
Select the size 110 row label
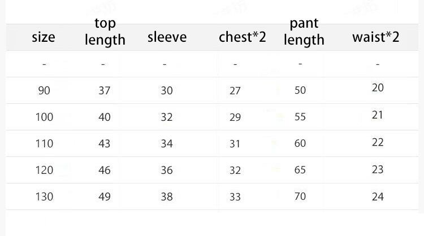point(44,143)
